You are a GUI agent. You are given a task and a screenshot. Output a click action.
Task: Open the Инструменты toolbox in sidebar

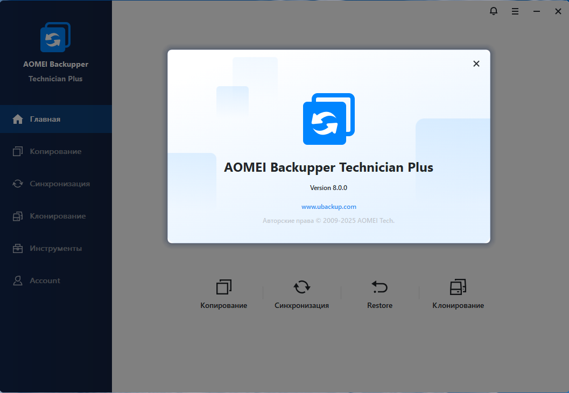click(x=18, y=248)
